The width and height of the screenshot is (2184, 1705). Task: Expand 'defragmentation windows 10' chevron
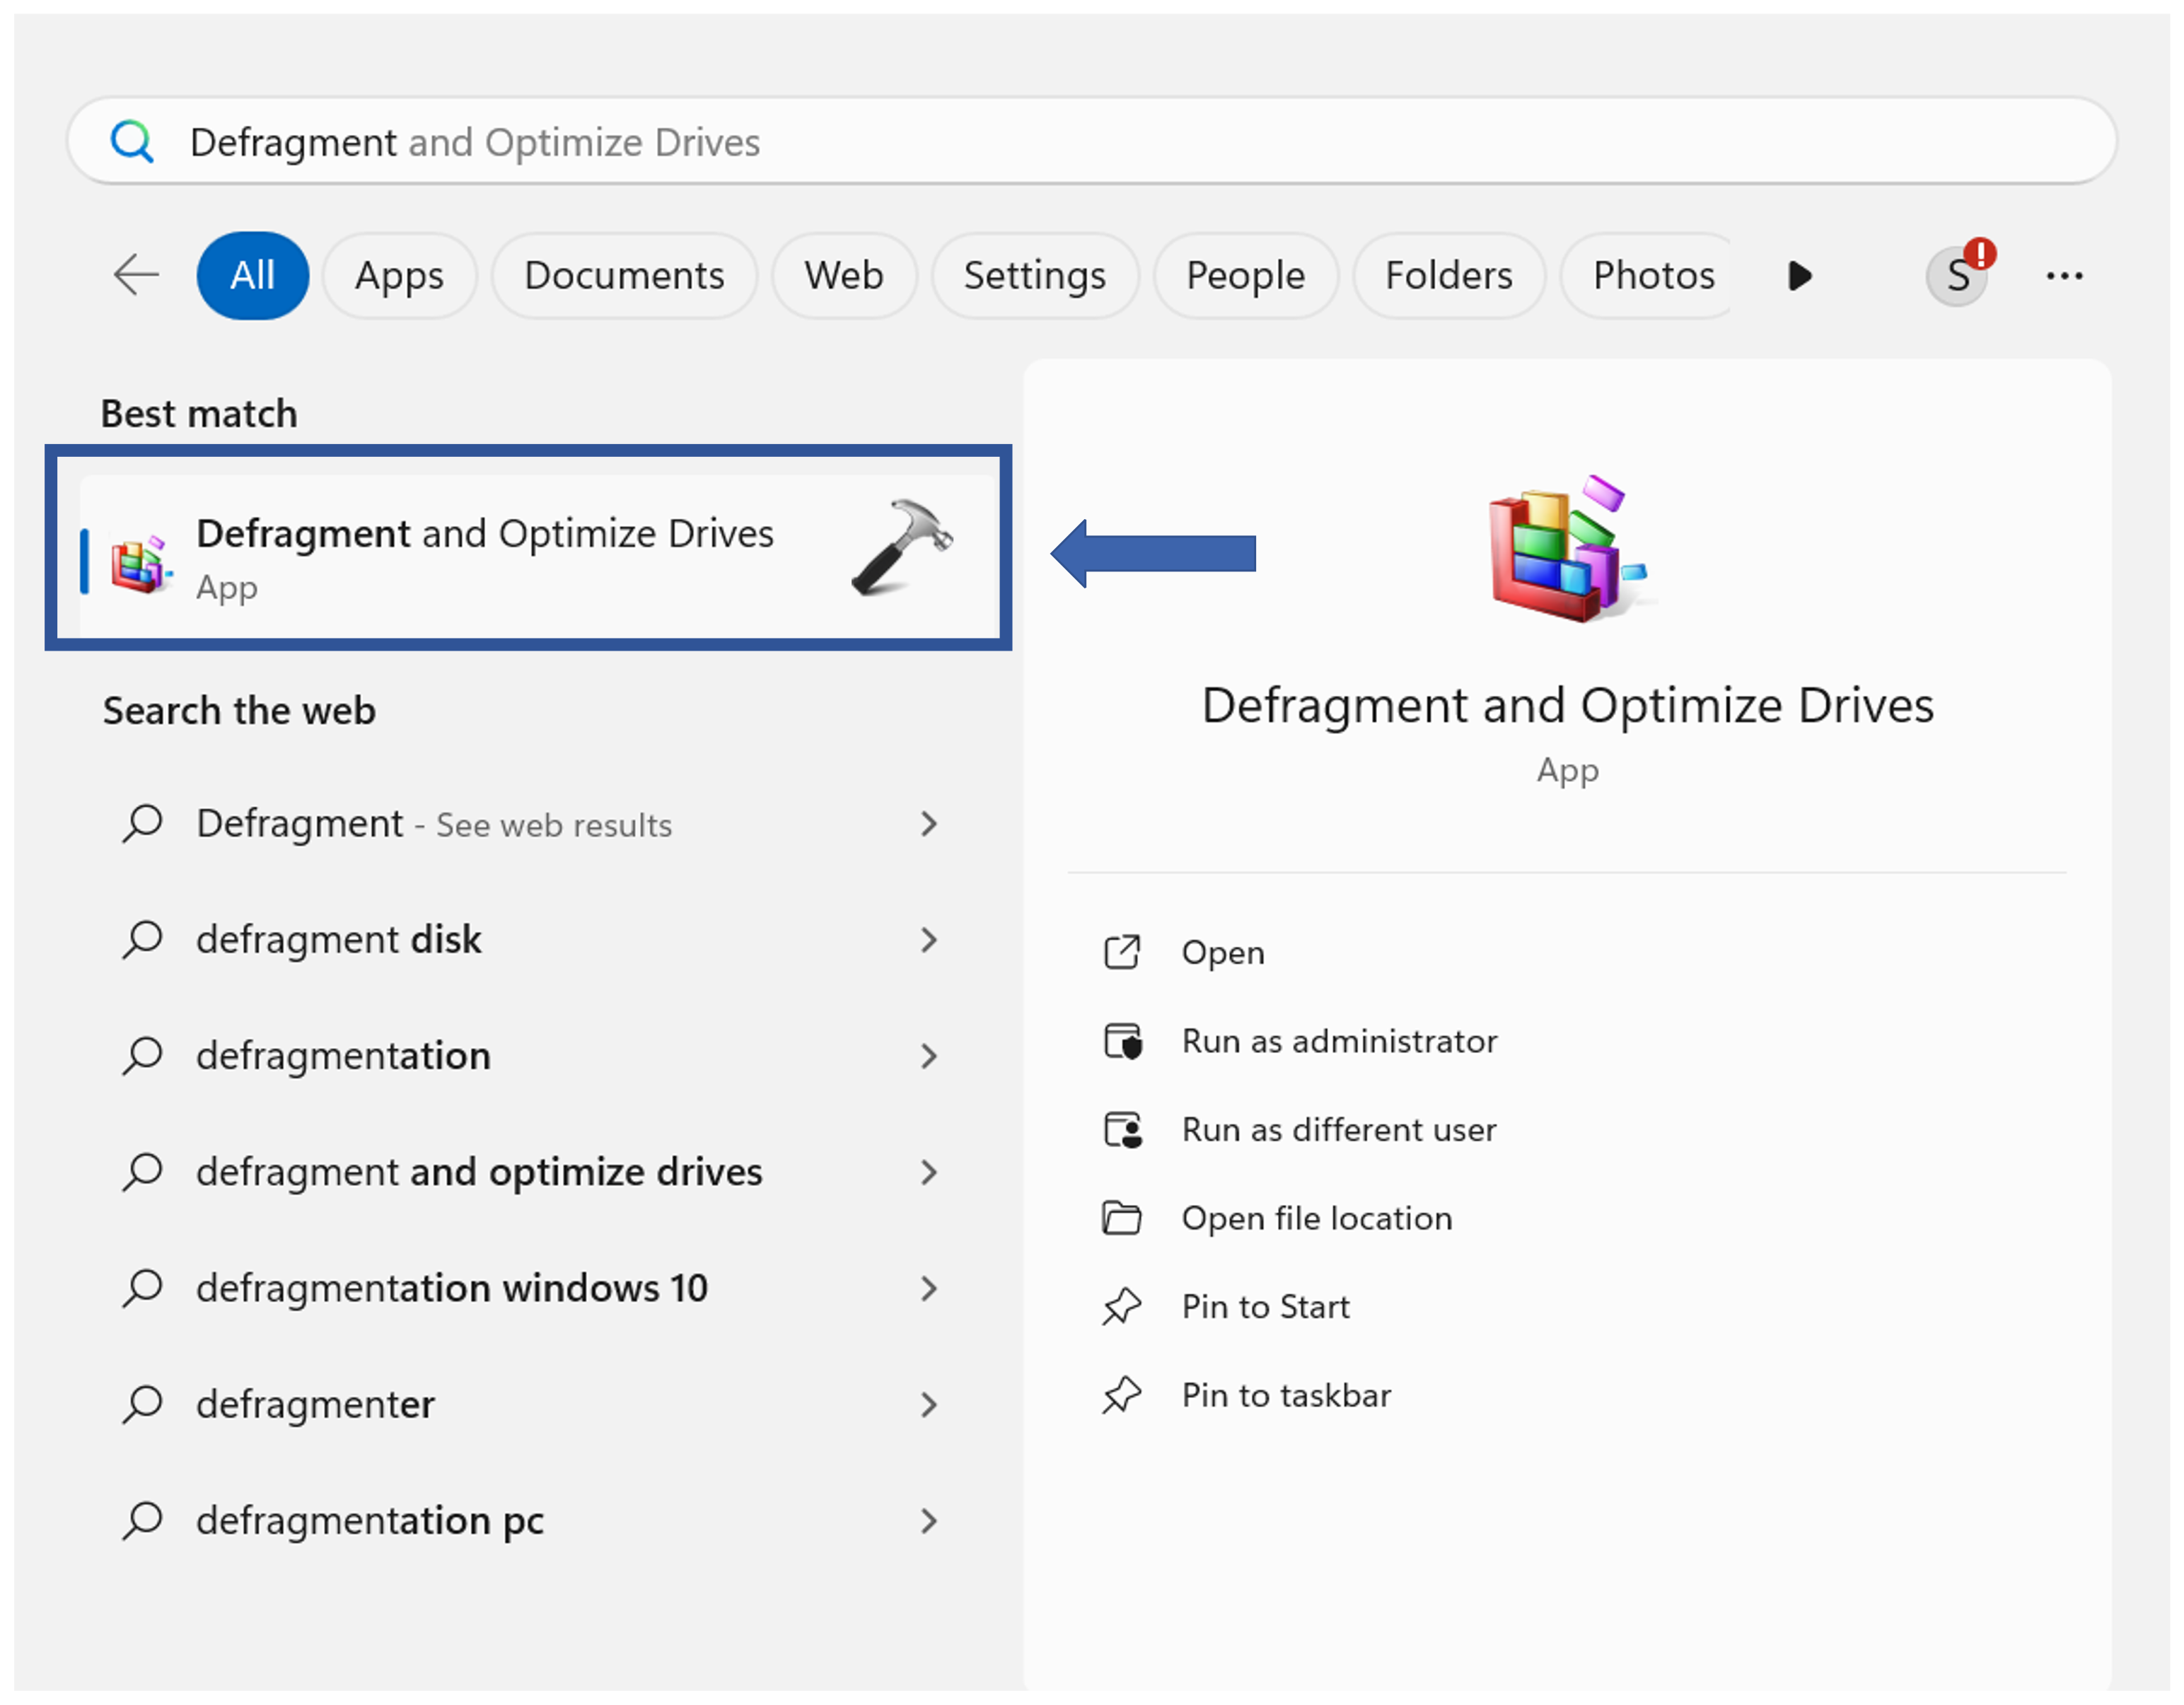(929, 1289)
